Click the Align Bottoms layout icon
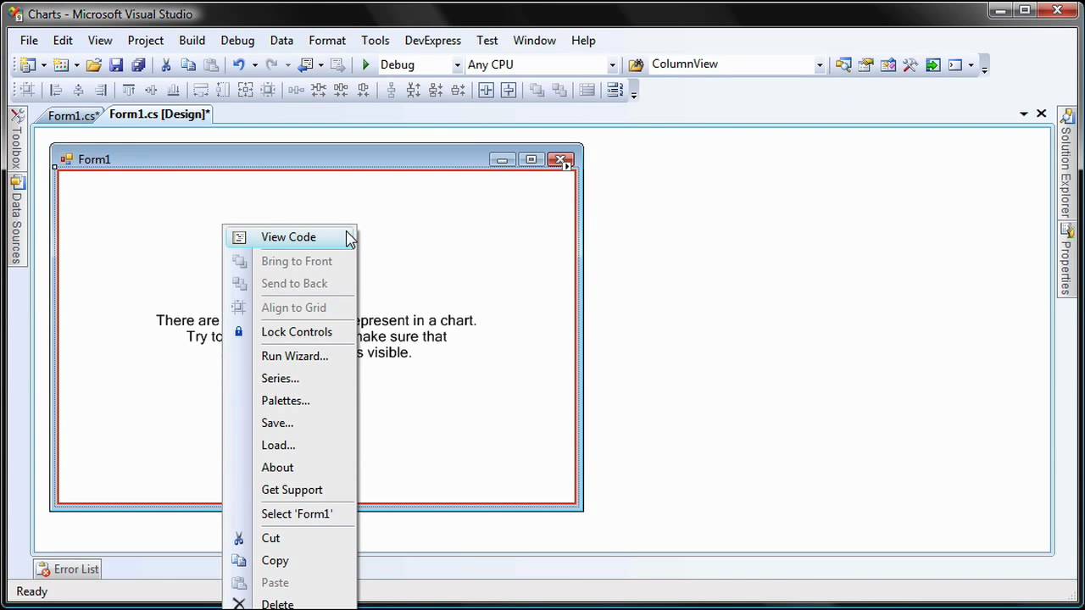1085x610 pixels. point(173,90)
